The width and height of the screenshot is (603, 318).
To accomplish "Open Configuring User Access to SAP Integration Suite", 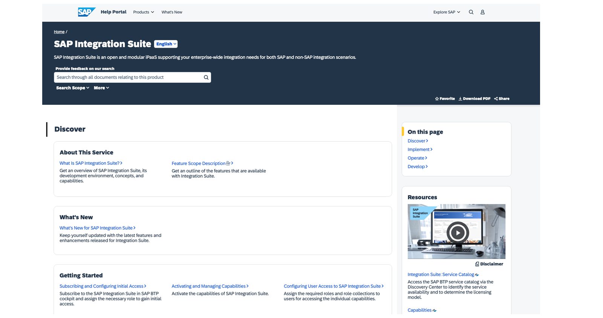I will tap(334, 286).
